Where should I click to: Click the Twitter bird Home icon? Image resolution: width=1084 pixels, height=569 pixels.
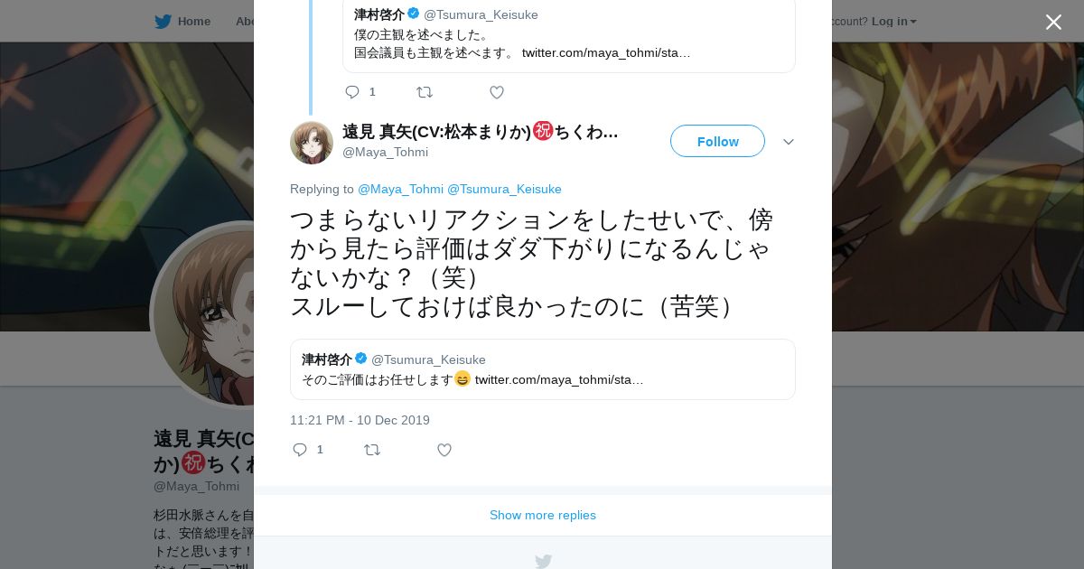(x=163, y=21)
